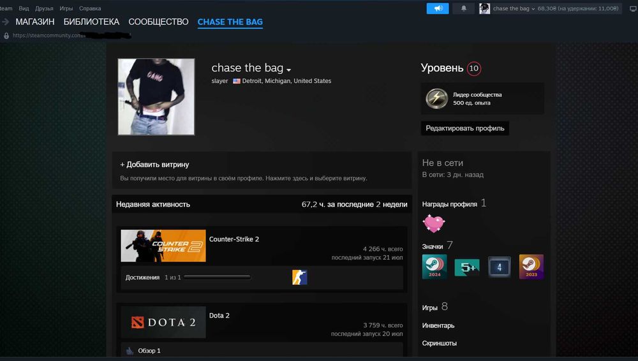The height and width of the screenshot is (361, 638).
Task: Click '3 759 ч. всего' playtime text
Action: (383, 325)
